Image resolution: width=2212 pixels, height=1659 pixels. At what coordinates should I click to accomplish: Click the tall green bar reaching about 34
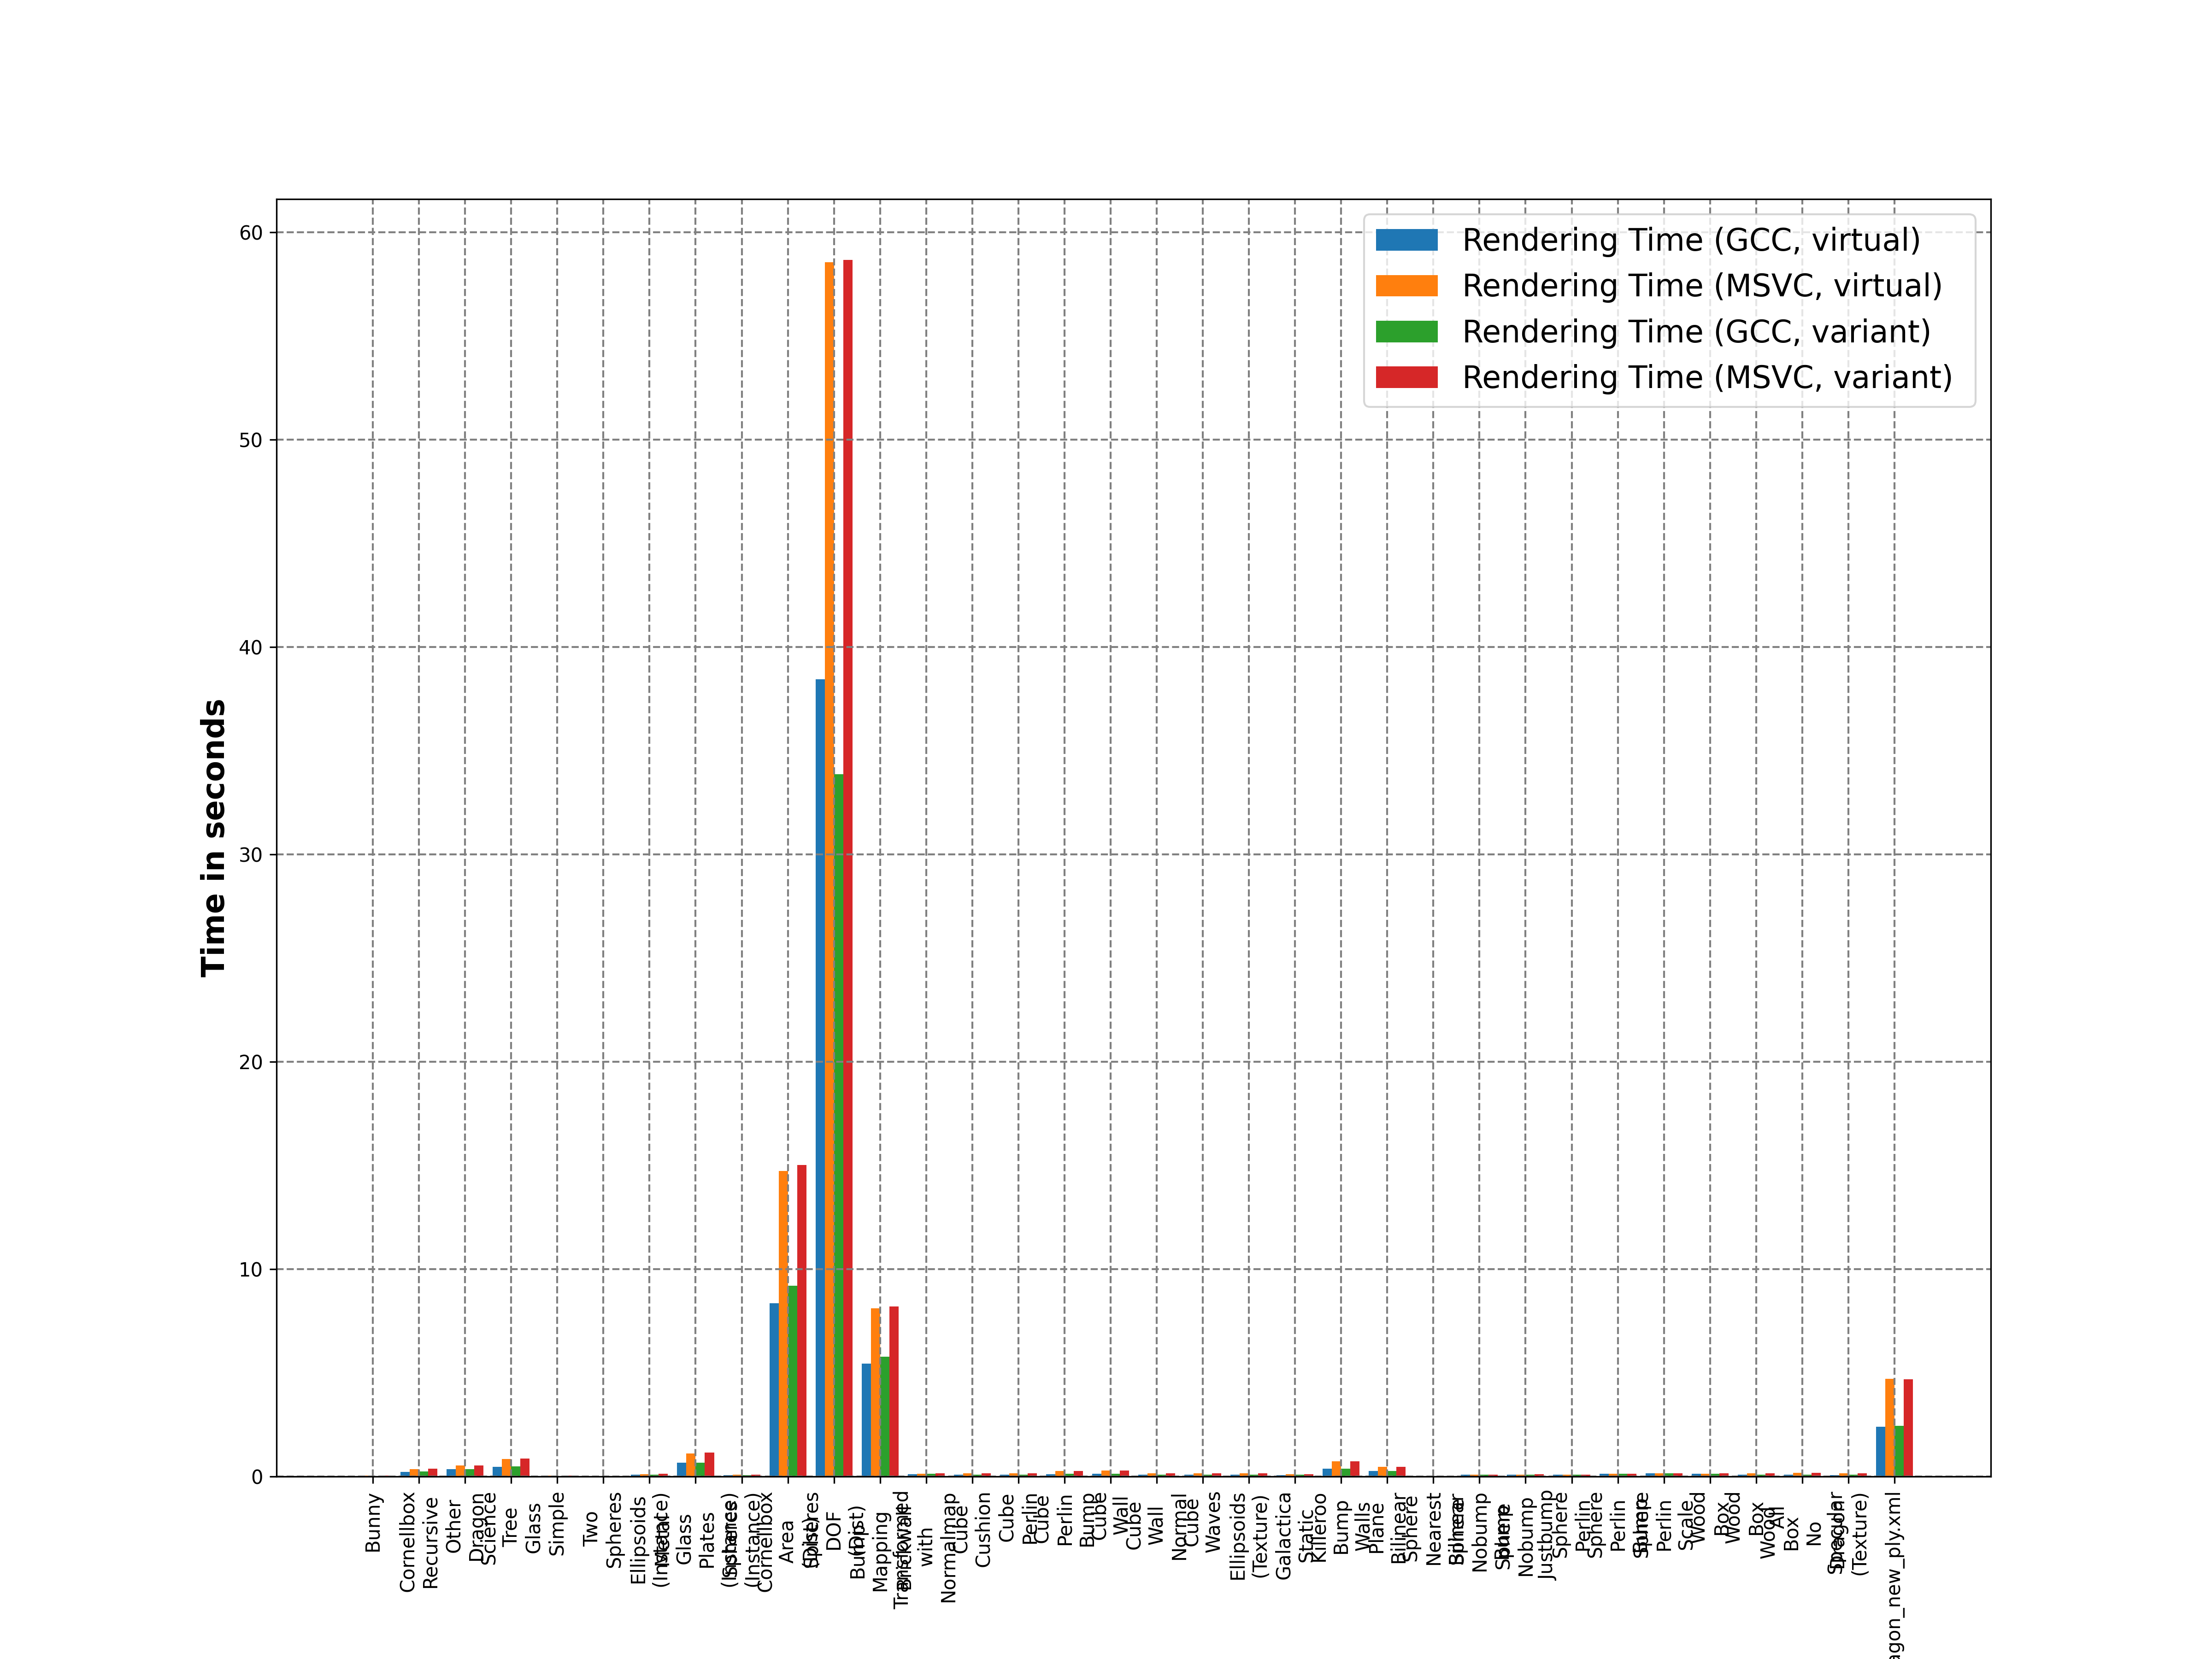point(839,1125)
